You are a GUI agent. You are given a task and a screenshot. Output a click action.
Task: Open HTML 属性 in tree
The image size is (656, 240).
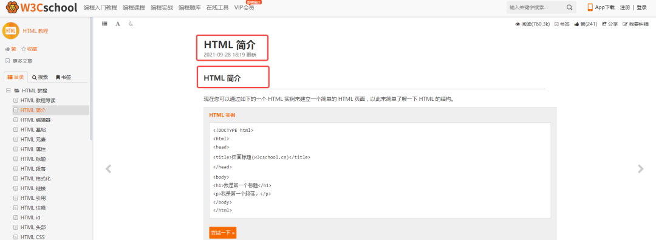pos(33,149)
